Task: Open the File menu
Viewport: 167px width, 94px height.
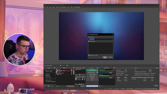Action: tap(45, 7)
